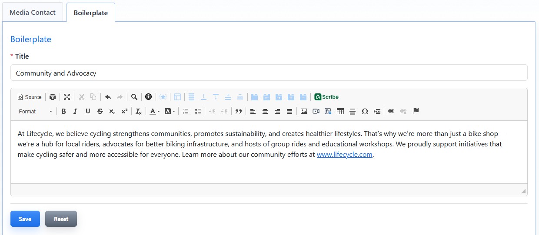
Task: Open the background color dropdown
Action: coord(170,112)
